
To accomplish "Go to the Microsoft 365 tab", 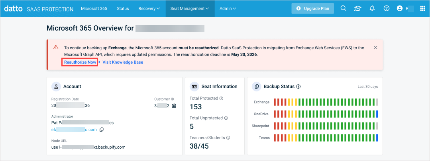I will click(94, 8).
